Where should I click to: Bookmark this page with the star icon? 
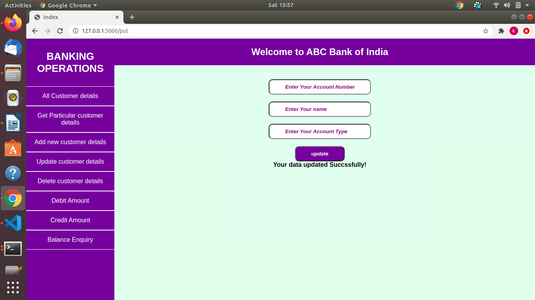(486, 31)
